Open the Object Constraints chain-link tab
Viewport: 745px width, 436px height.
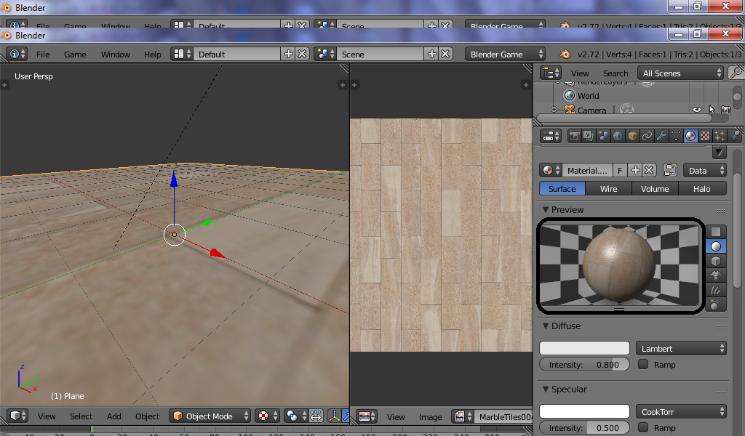[x=646, y=136]
